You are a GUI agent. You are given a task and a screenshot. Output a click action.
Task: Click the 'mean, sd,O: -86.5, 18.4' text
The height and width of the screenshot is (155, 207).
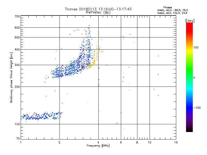pos(172,10)
